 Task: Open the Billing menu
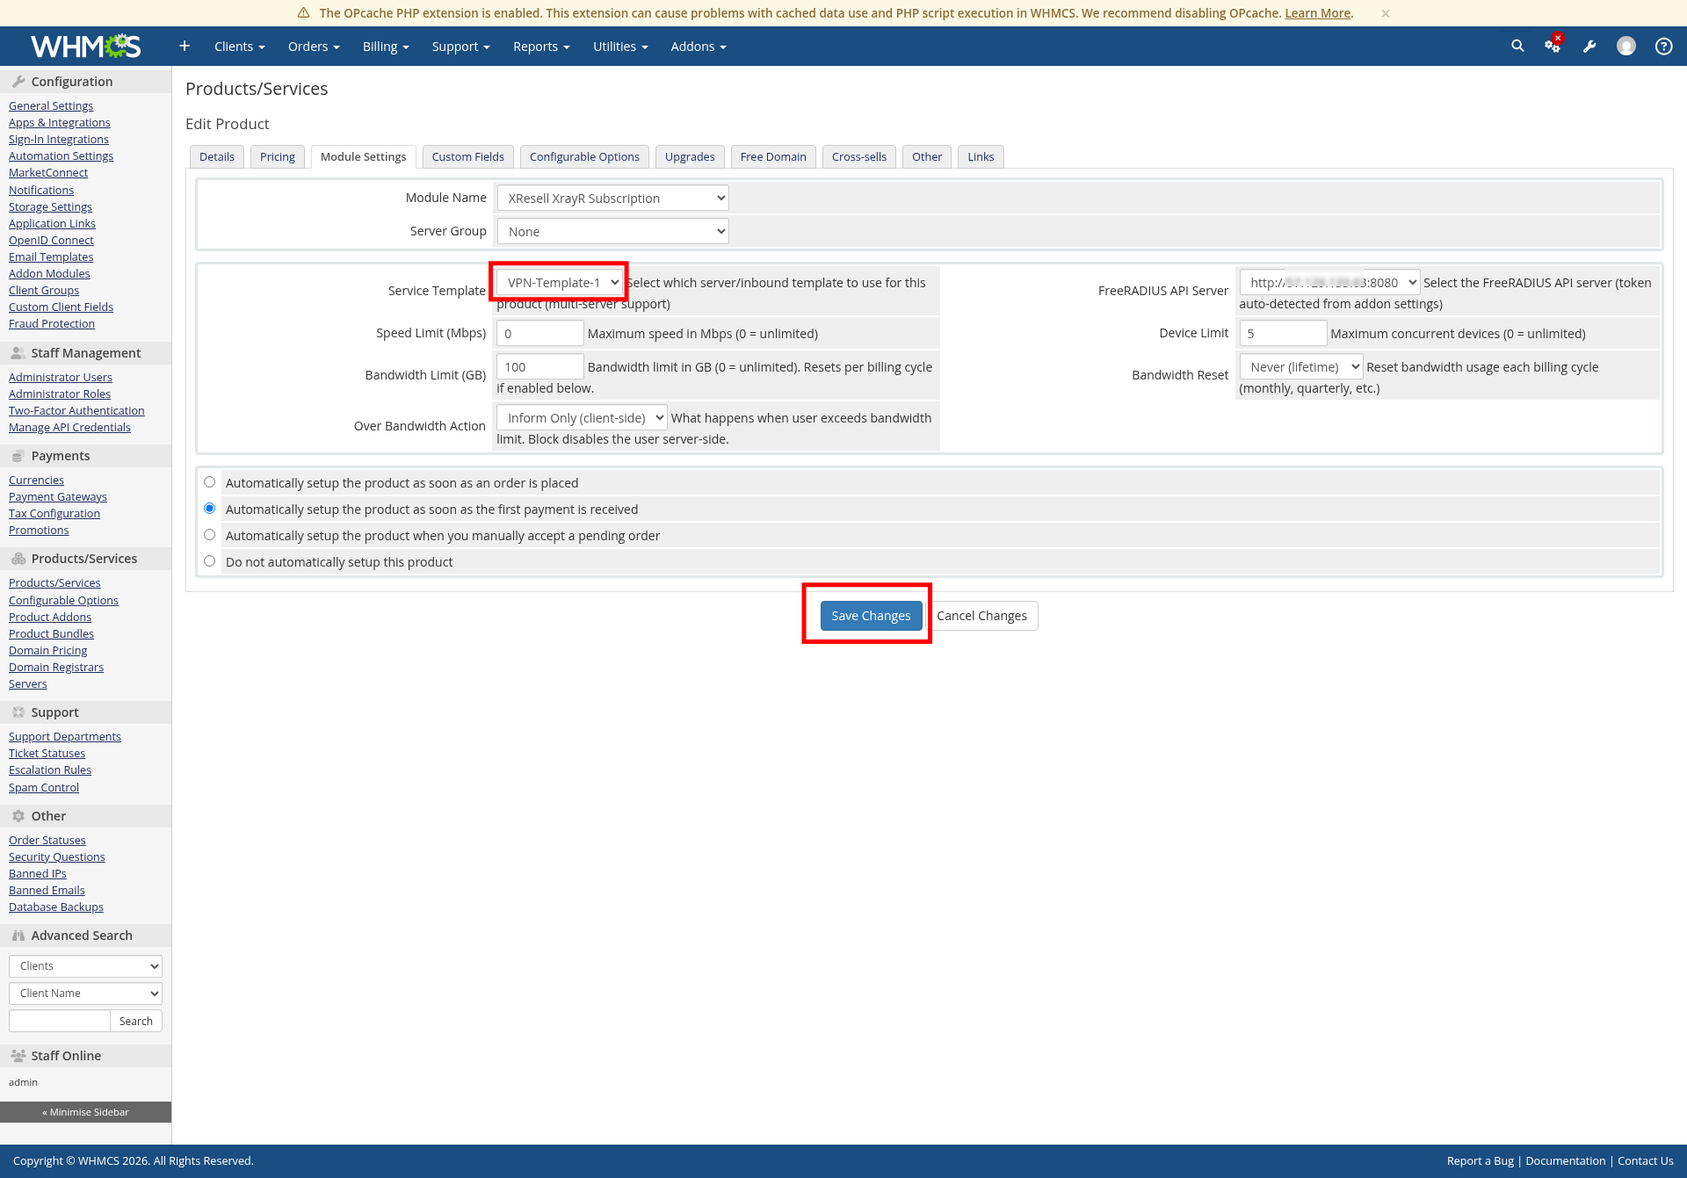point(386,47)
